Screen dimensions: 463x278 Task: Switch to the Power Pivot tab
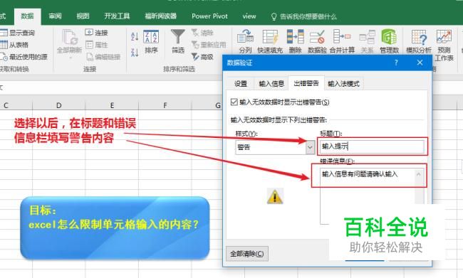pos(209,16)
